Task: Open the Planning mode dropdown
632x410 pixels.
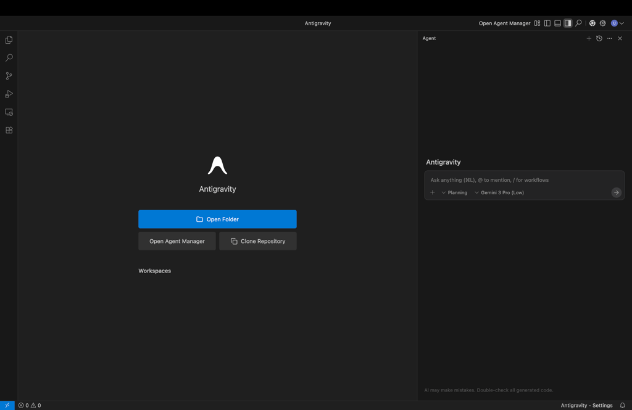Action: [454, 192]
